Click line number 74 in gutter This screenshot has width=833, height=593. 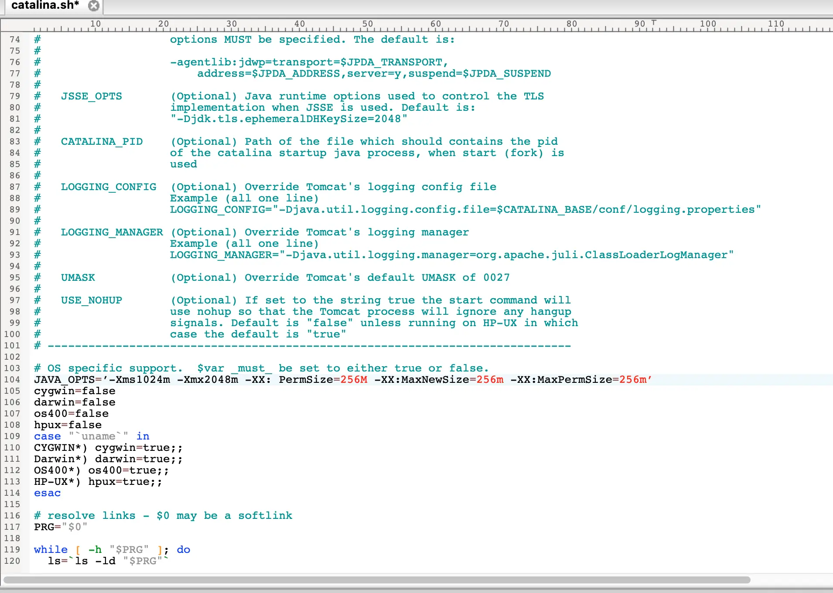(x=15, y=40)
